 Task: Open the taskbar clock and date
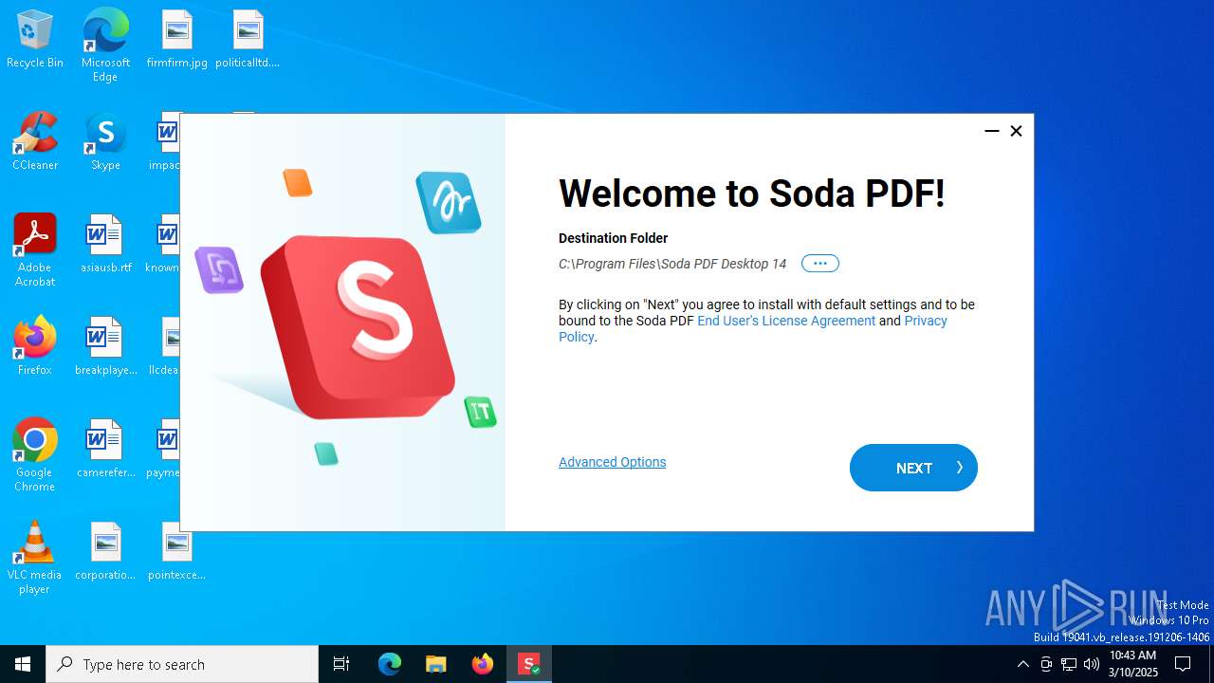[x=1133, y=664]
